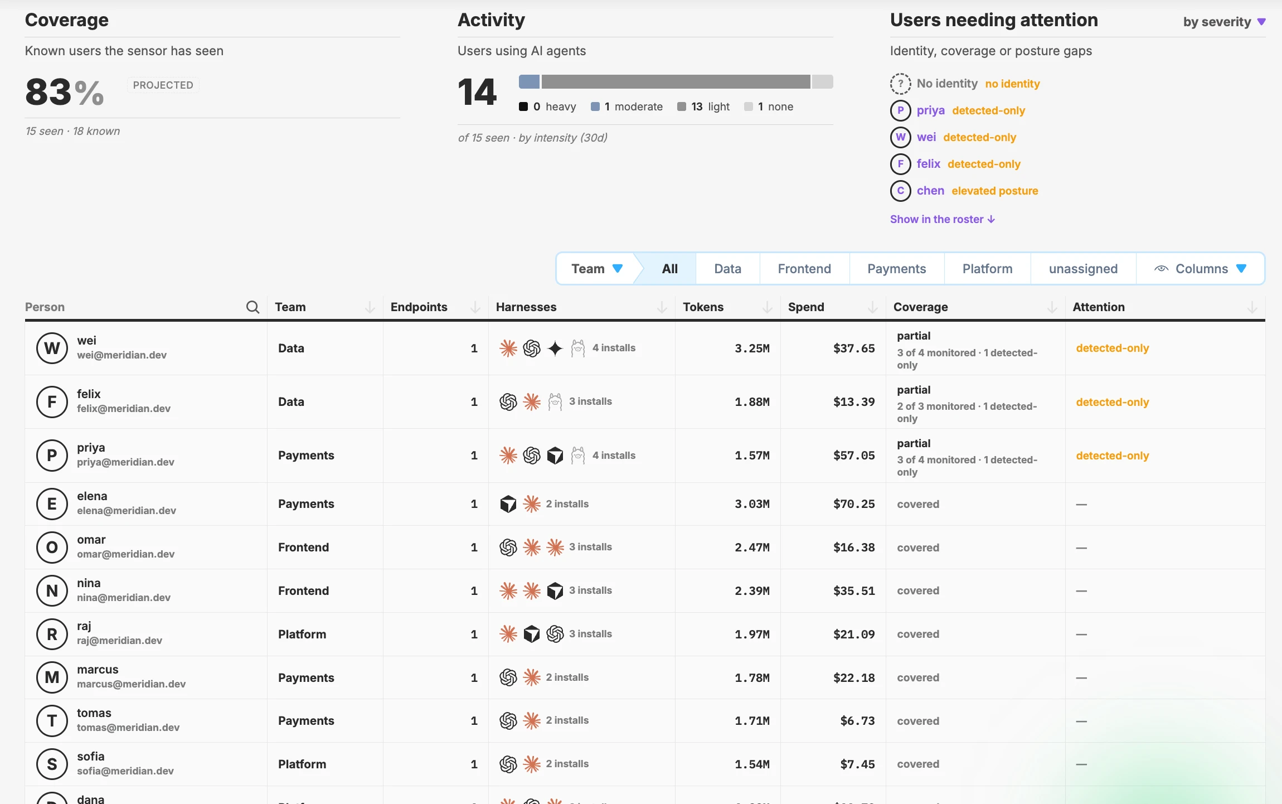Sort by the Team column arrow
1282x804 pixels.
pyautogui.click(x=370, y=307)
